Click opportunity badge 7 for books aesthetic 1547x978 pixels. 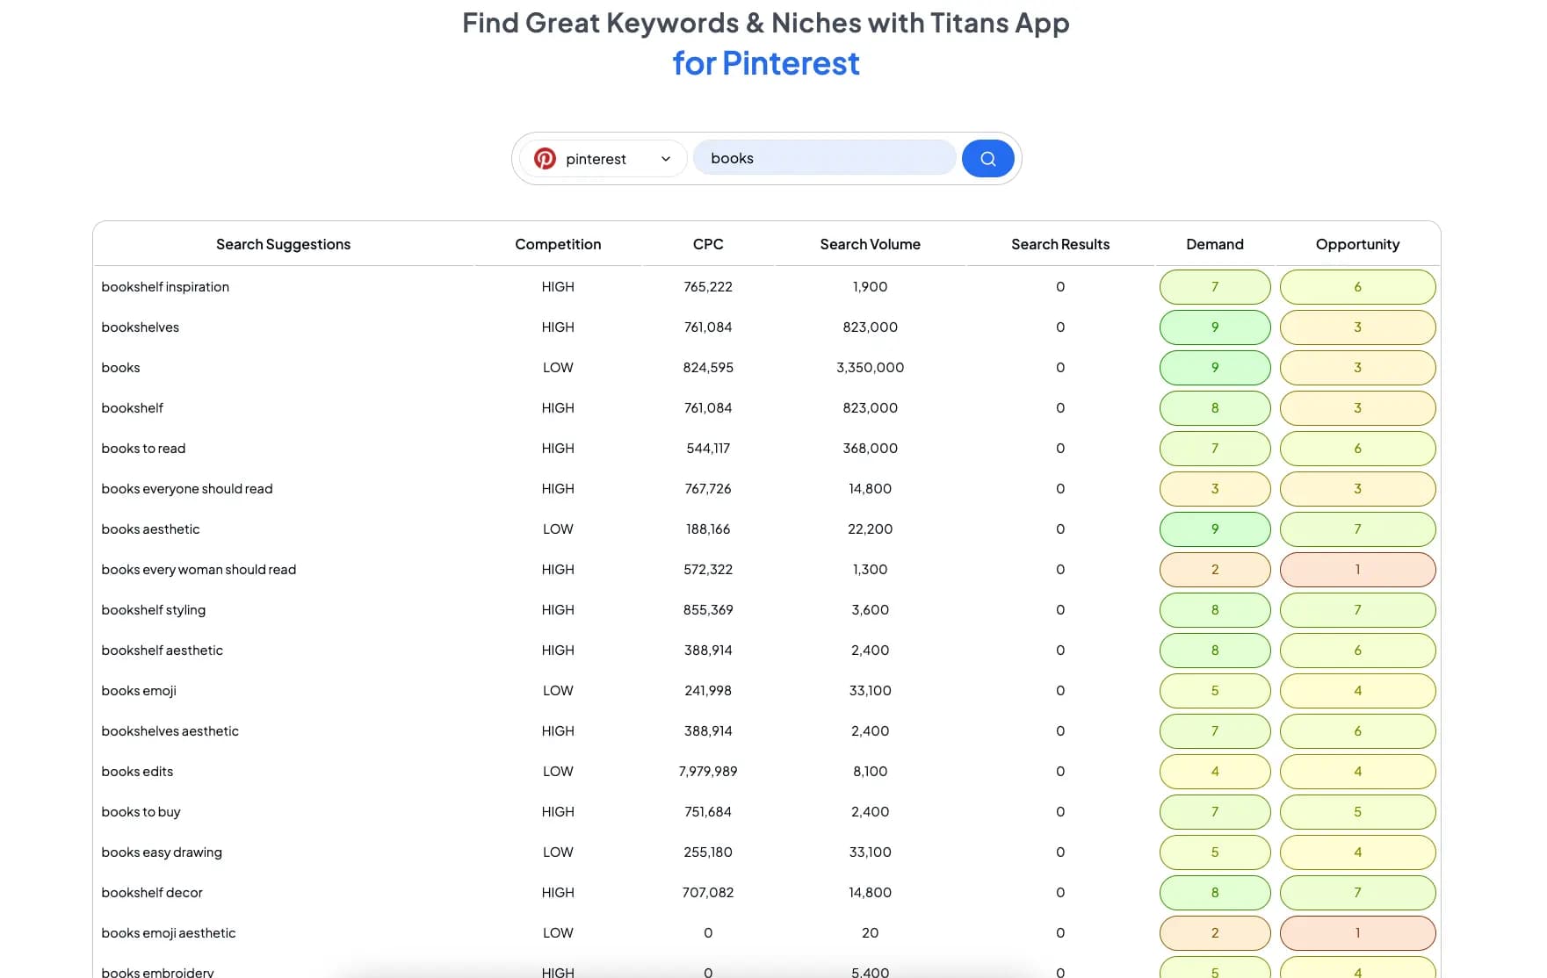pyautogui.click(x=1357, y=529)
